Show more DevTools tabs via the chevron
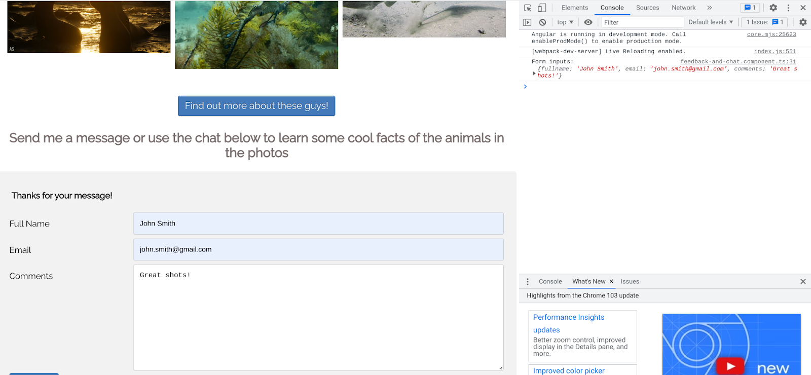This screenshot has height=375, width=811. click(710, 8)
